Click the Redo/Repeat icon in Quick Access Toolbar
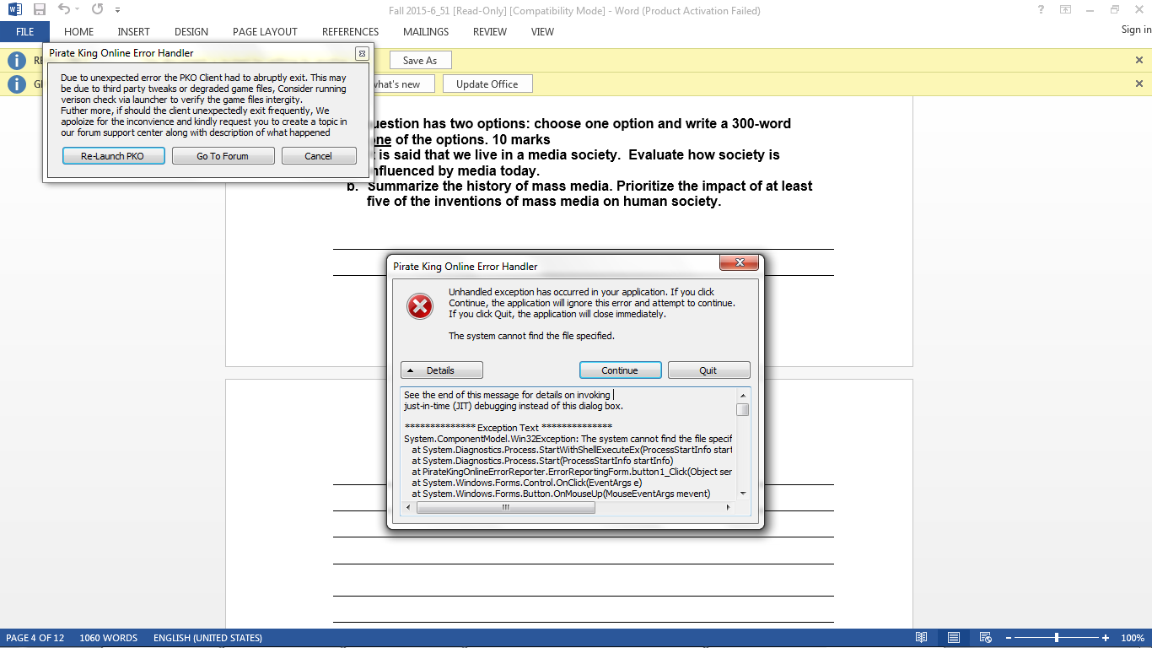 coord(97,10)
